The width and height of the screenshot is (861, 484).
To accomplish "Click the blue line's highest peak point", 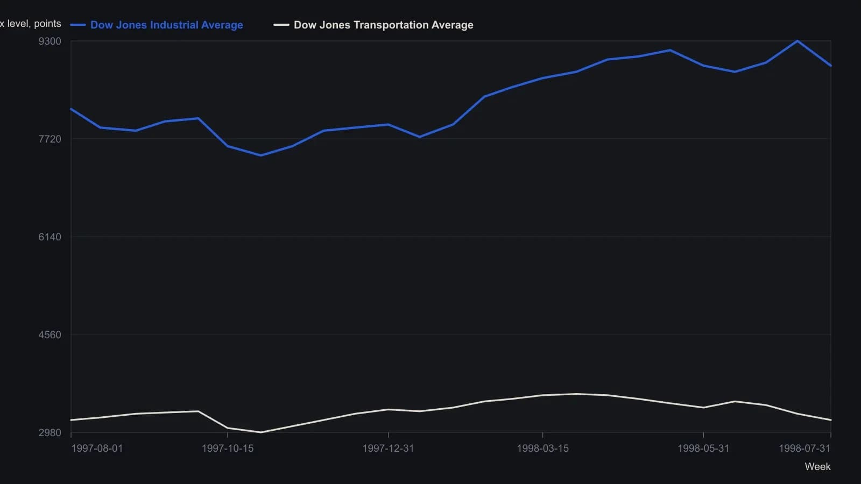I will pyautogui.click(x=798, y=41).
